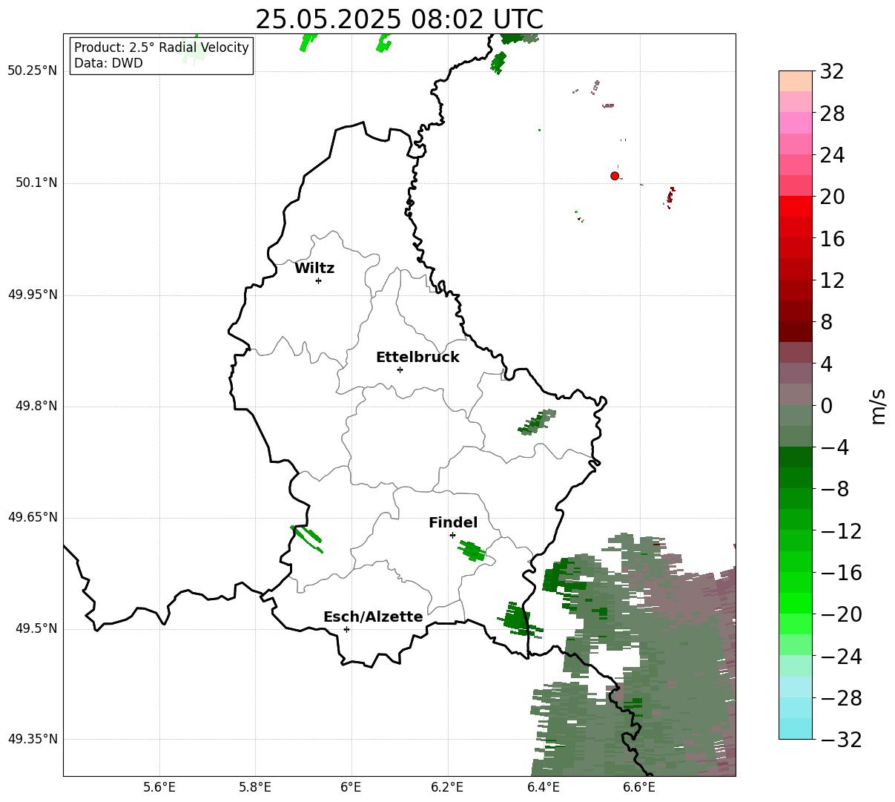Click the title "25.05.2025 08:02 UTC"
Image resolution: width=895 pixels, height=802 pixels.
(x=399, y=19)
